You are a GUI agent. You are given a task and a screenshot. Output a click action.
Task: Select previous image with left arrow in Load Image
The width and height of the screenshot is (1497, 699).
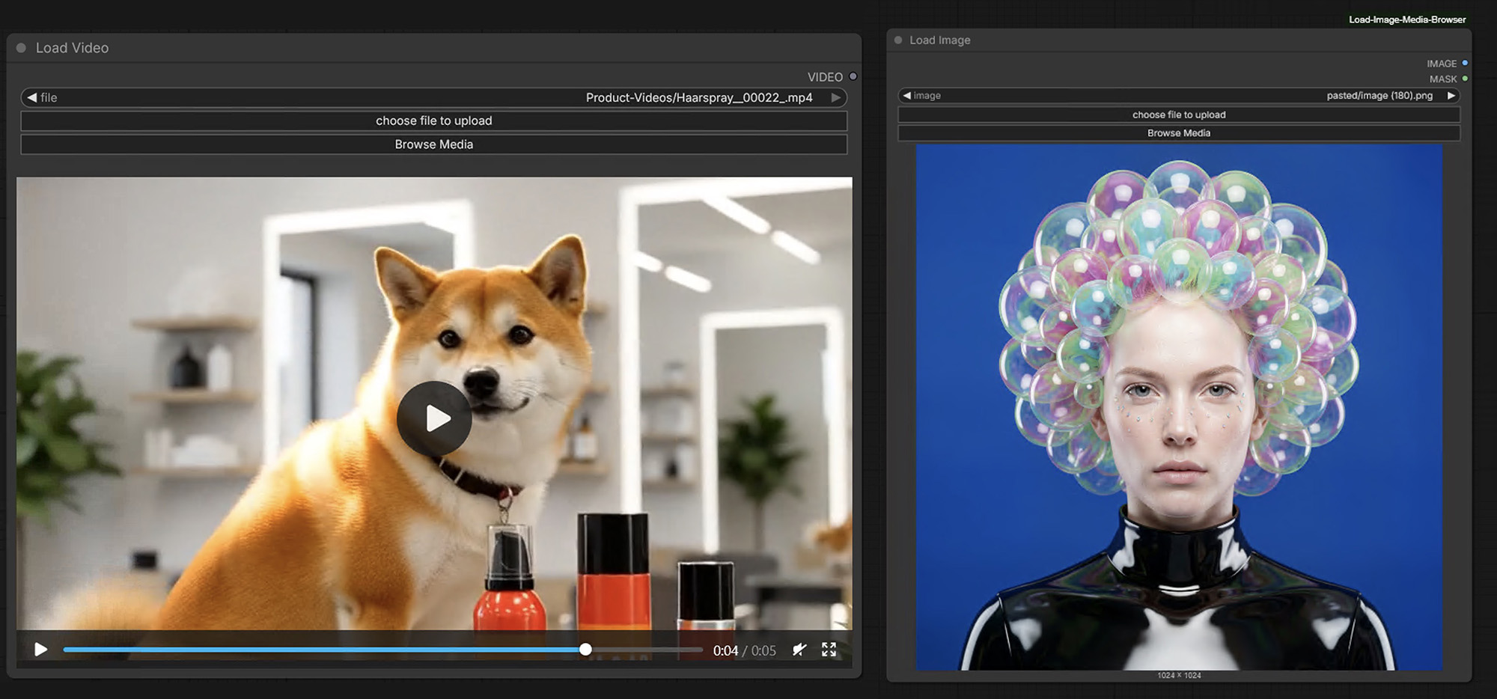(906, 96)
